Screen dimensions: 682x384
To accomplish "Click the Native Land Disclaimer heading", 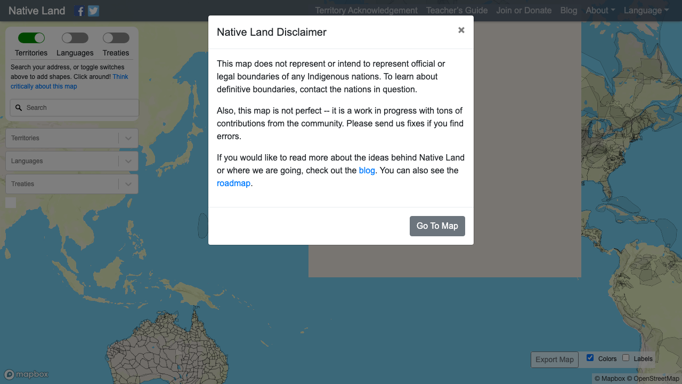I will (x=272, y=32).
